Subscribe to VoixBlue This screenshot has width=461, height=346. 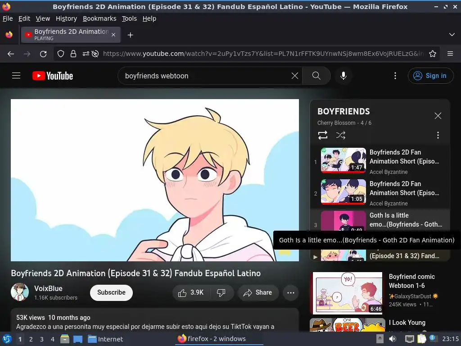pos(112,292)
